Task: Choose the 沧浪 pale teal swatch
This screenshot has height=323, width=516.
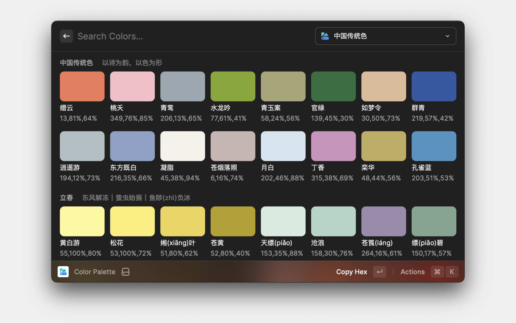Action: [x=333, y=221]
